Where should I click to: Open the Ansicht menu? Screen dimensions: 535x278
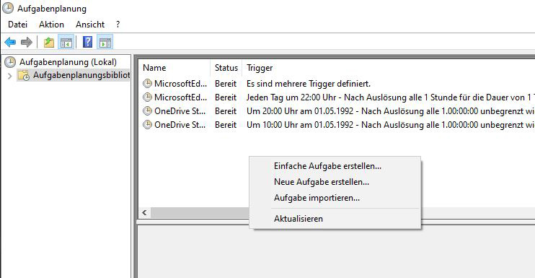point(90,25)
